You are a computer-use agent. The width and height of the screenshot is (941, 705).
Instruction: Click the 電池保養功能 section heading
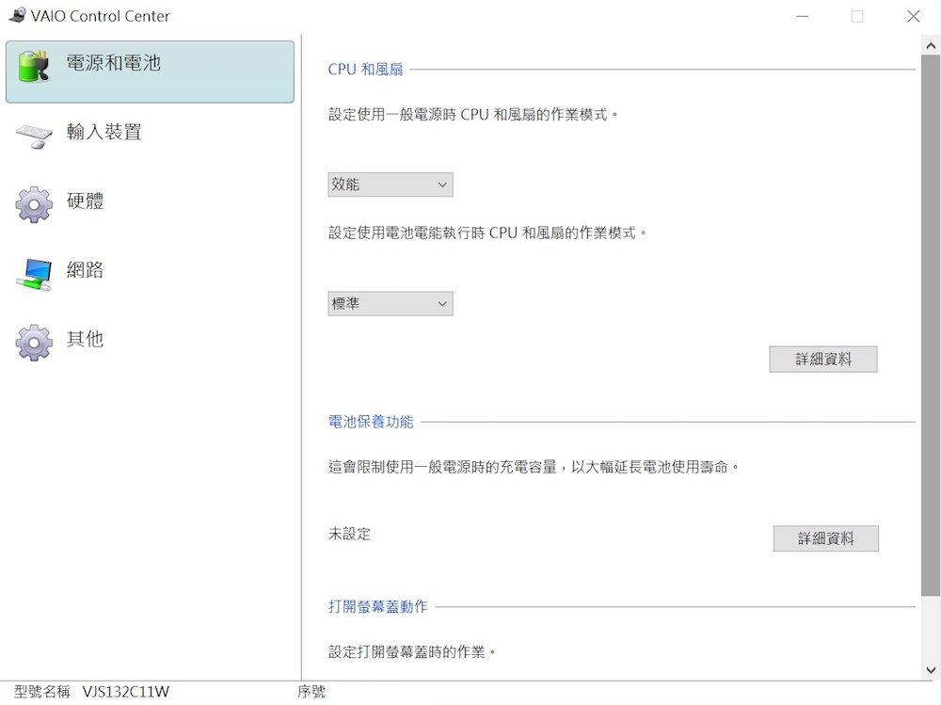[x=370, y=422]
